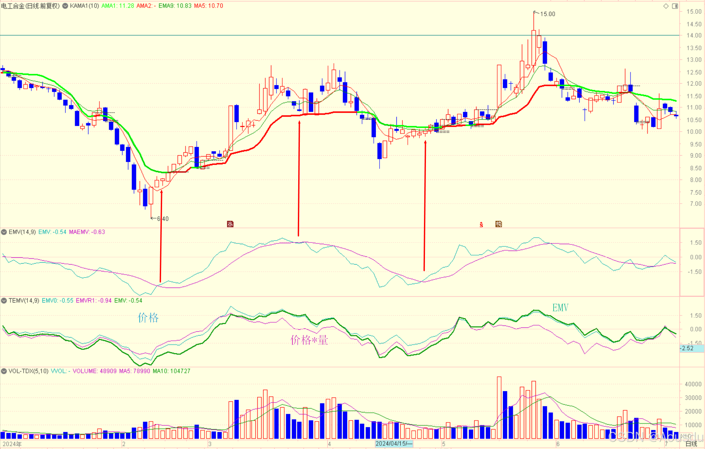
Task: Click the 15.00 high price annotation
Action: coord(547,14)
